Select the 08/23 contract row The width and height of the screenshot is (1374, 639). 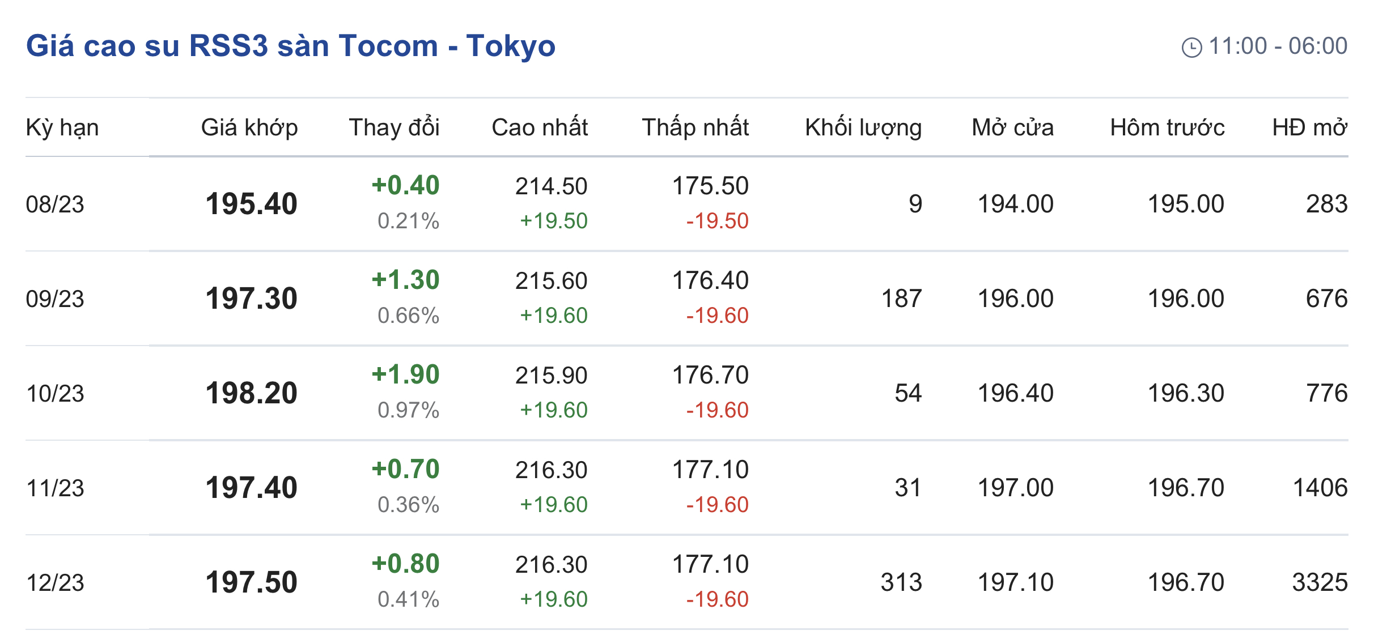pyautogui.click(x=55, y=205)
